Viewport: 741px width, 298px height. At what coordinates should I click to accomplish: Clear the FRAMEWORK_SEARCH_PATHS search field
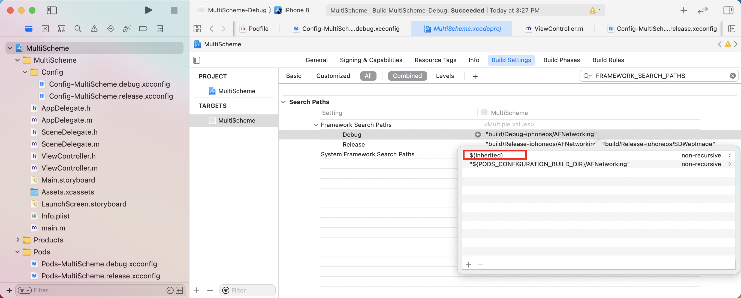click(x=732, y=76)
